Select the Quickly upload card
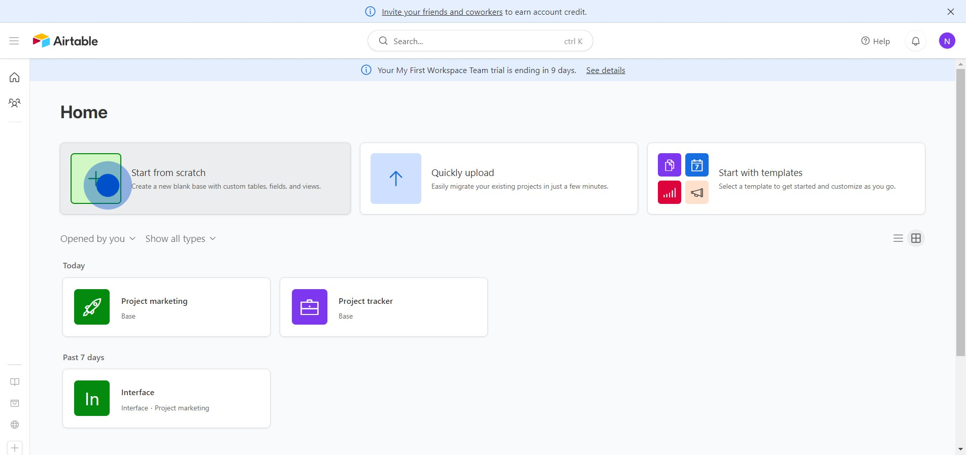Viewport: 966px width, 455px height. pyautogui.click(x=498, y=179)
